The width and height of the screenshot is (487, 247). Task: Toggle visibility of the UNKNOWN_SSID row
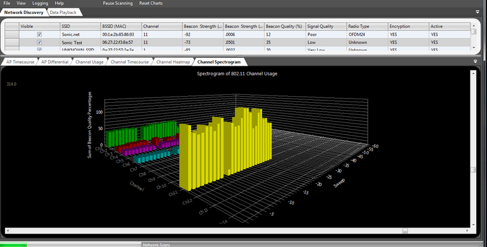tap(40, 50)
